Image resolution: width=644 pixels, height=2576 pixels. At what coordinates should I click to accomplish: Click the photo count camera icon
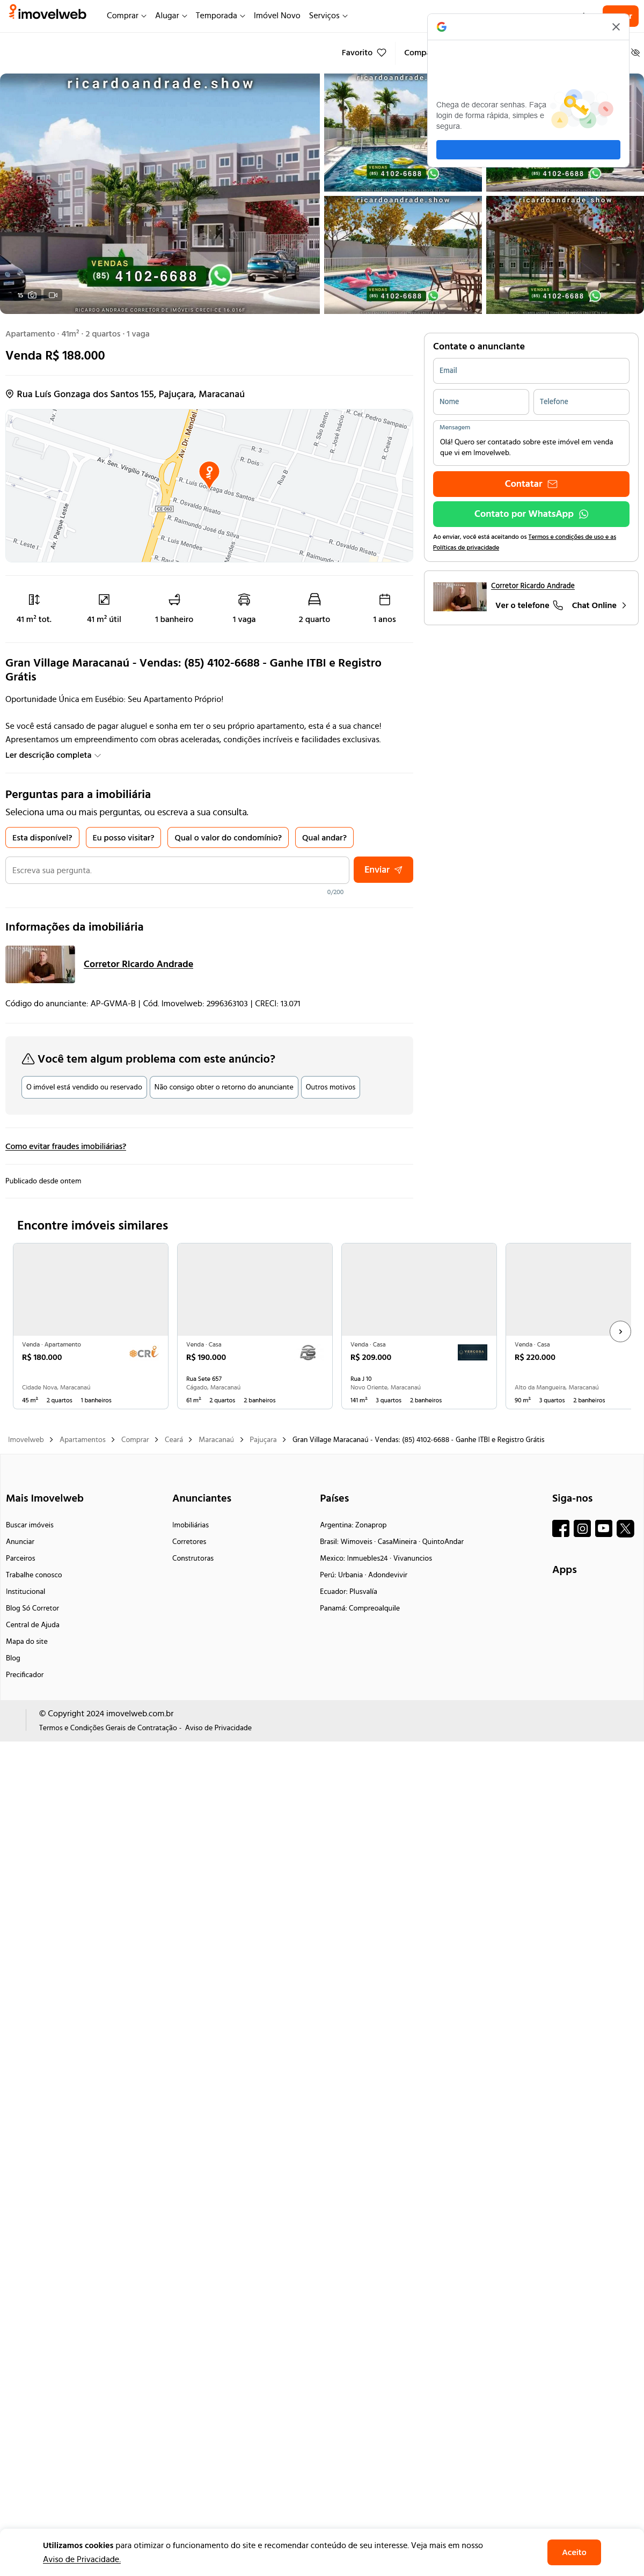tap(32, 295)
